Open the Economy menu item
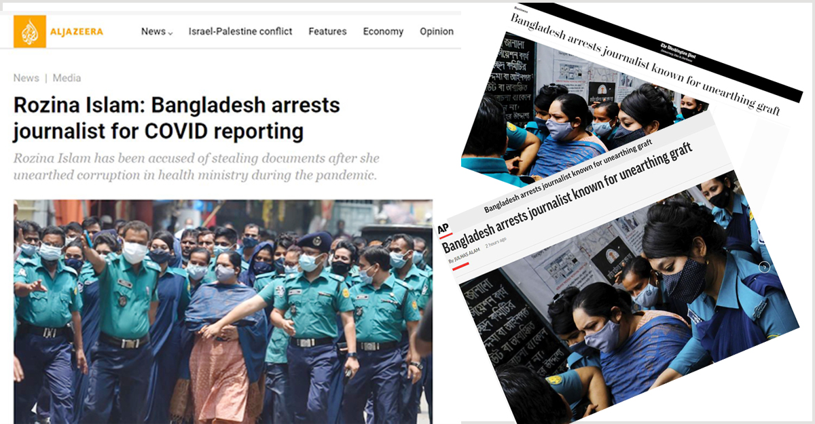Screen dimensions: 815x424 [383, 31]
